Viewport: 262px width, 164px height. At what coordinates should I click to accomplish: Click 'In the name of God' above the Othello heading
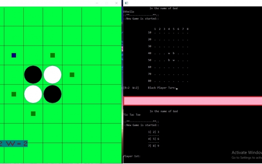(x=163, y=8)
